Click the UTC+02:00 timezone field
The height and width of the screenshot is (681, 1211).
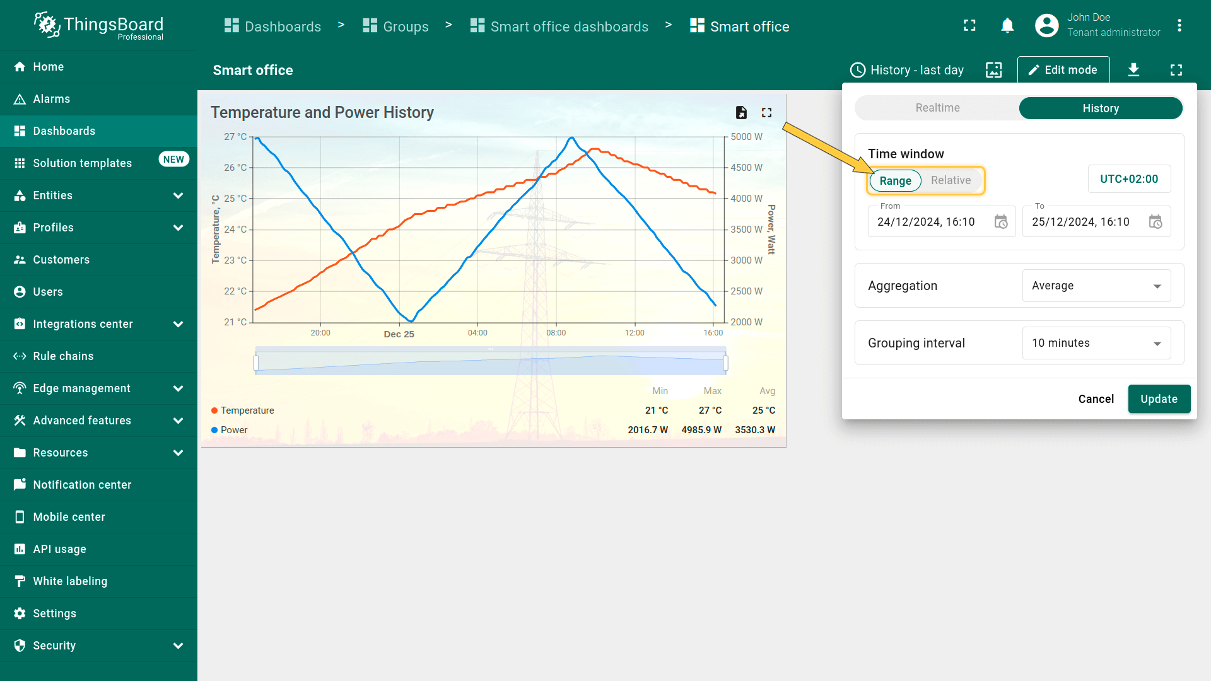(1128, 179)
